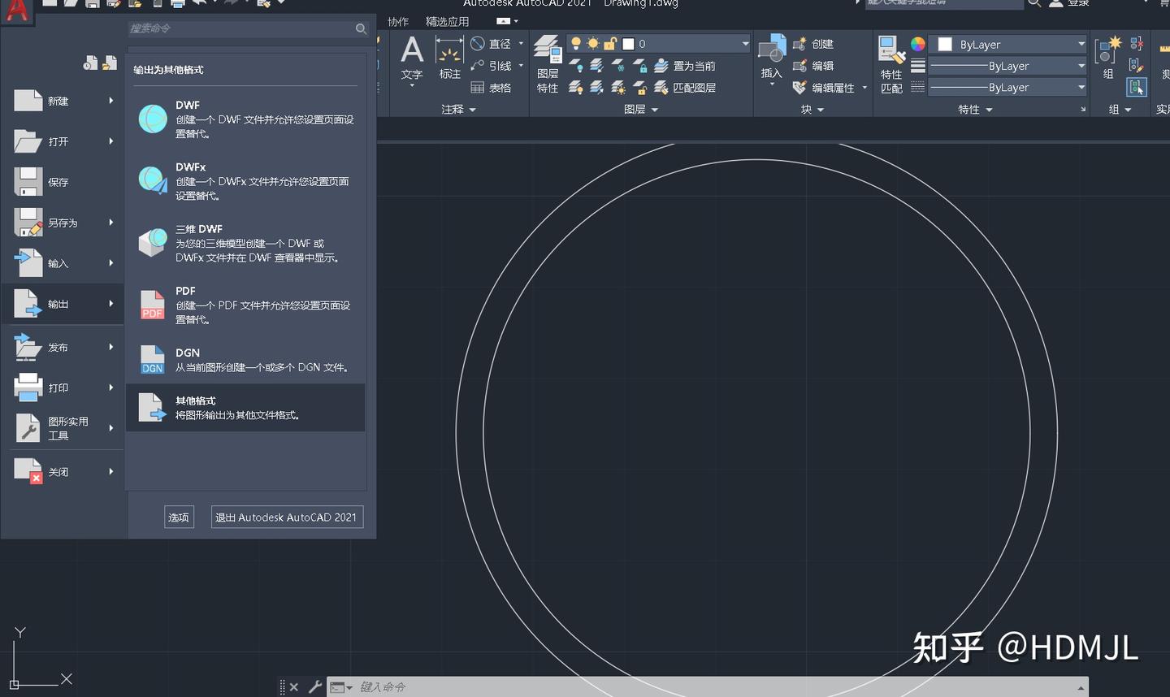Click 创建 to create a block

[x=813, y=44]
